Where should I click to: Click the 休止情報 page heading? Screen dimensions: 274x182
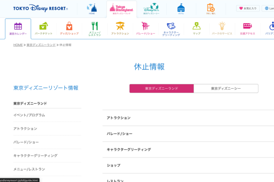coord(149,67)
